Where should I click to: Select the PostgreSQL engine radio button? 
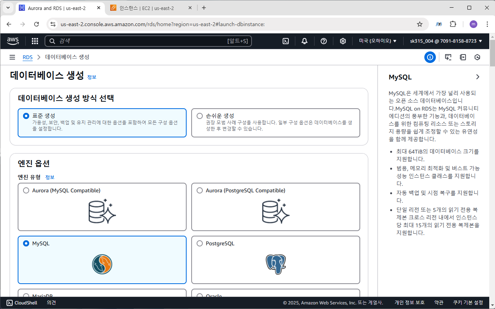pos(200,243)
